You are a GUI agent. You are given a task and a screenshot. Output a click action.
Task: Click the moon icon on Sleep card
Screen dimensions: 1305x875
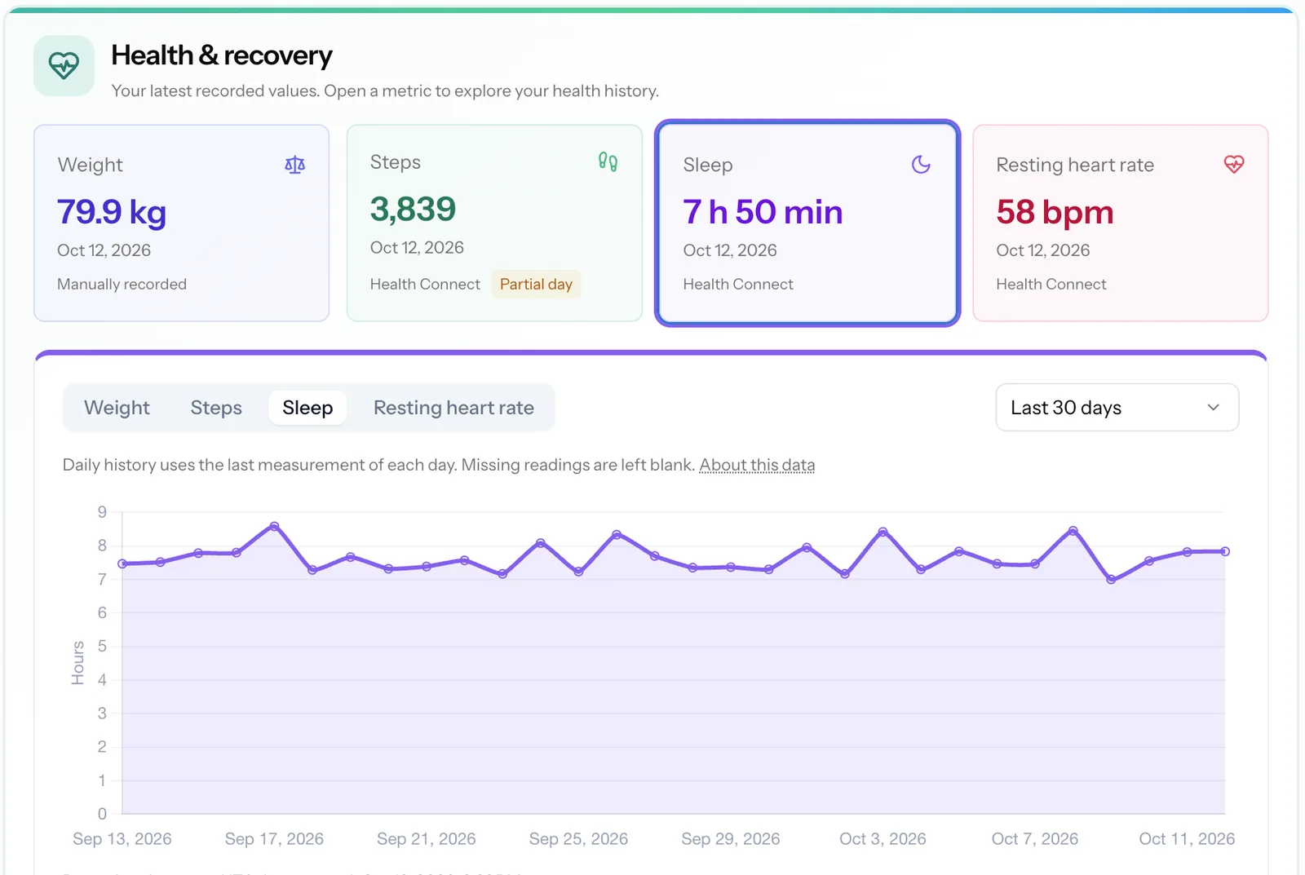point(921,165)
